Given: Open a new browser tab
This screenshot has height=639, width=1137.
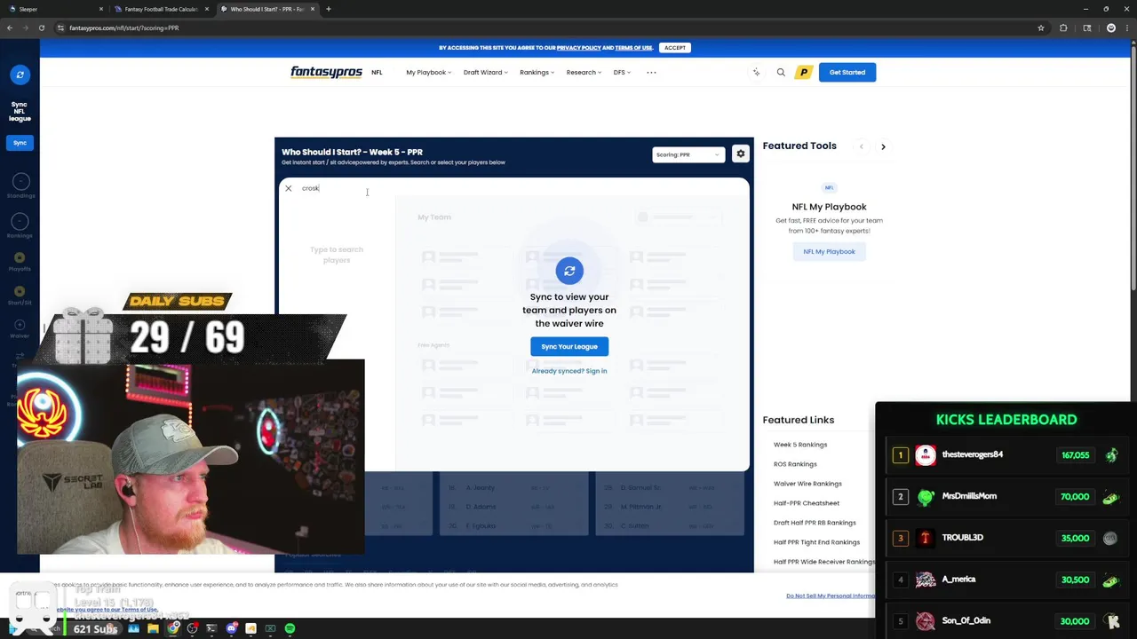Looking at the screenshot, I should 328,9.
